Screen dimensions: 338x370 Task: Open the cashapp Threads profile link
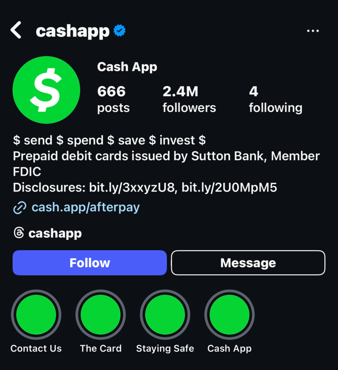pyautogui.click(x=55, y=233)
